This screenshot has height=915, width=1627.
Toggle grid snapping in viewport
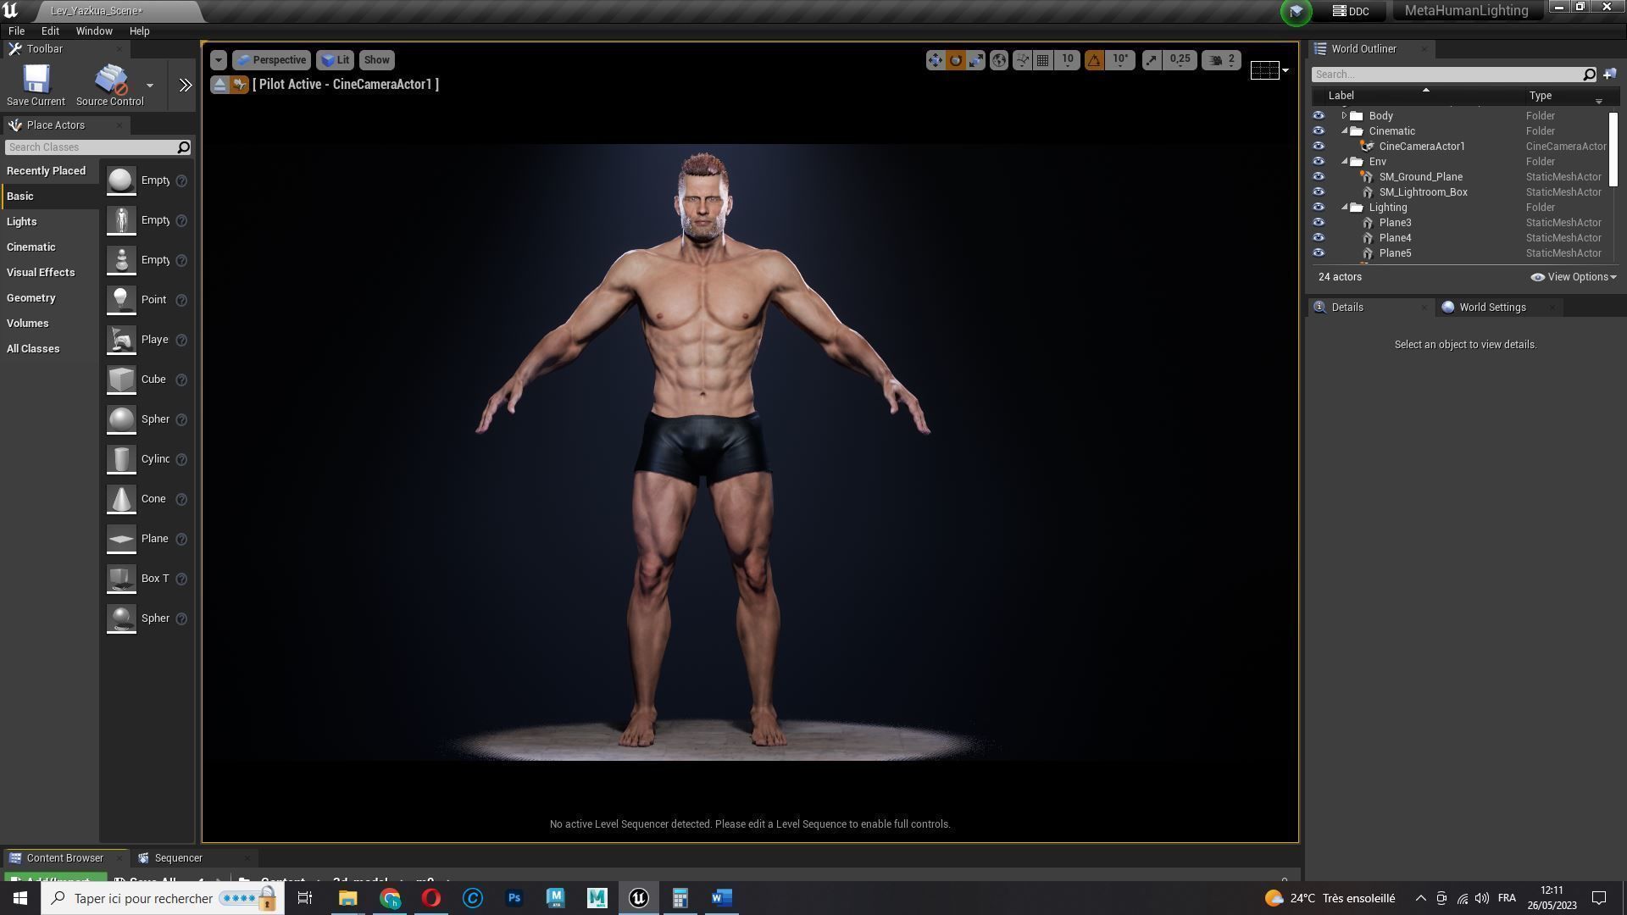click(1043, 60)
